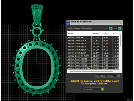Select the White Gold:14K PdW row
134x101 pixels.
pos(93,68)
